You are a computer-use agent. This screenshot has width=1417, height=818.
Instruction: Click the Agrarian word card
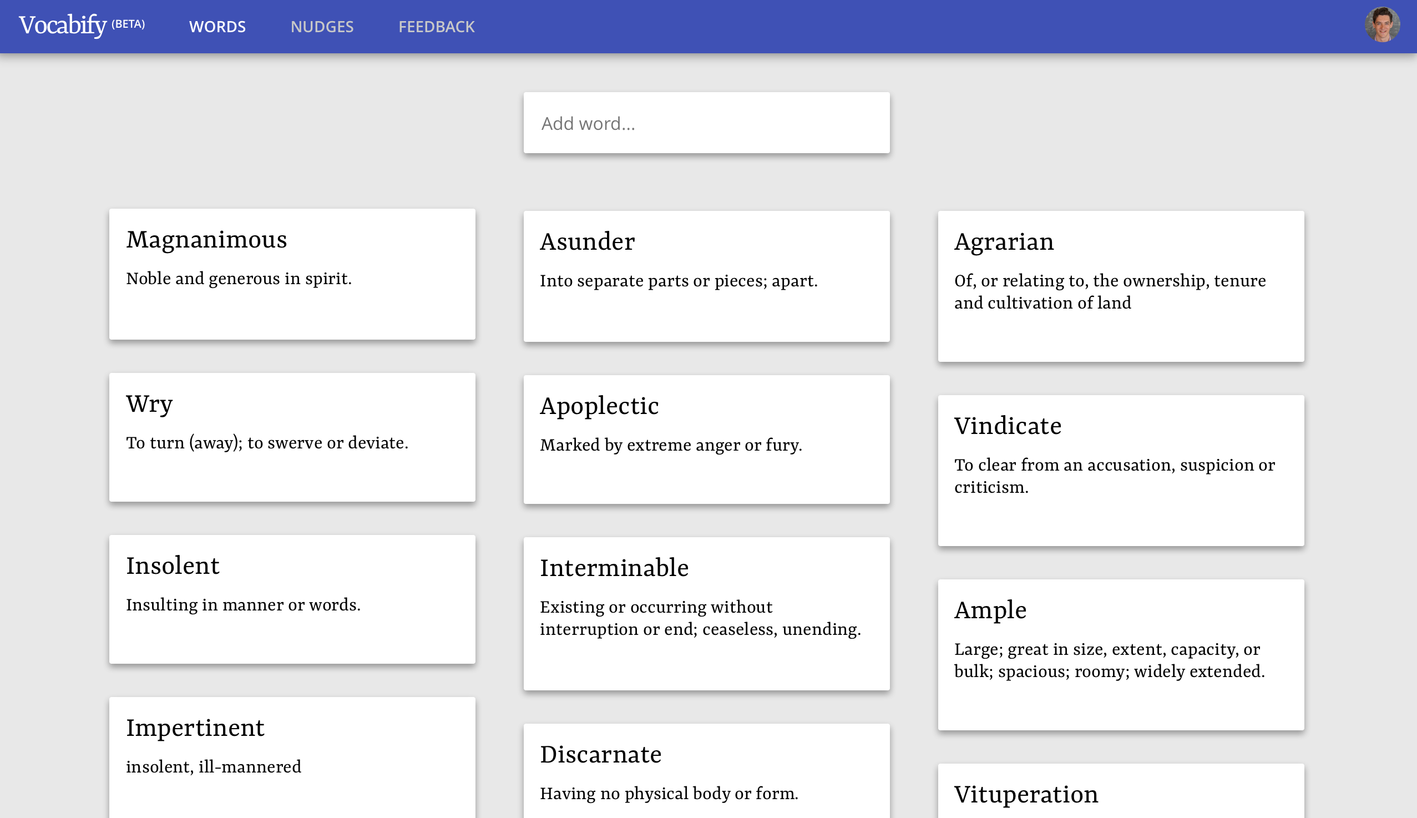[1121, 286]
